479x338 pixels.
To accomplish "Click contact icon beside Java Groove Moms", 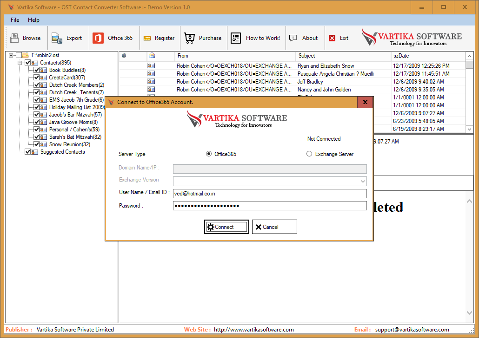I will tap(43, 122).
